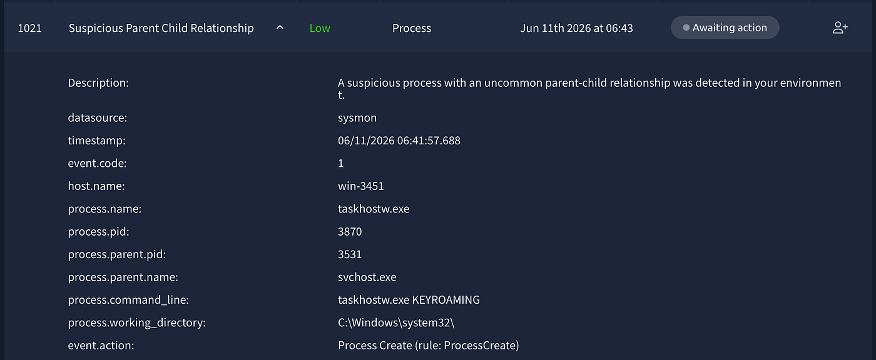Click the alert description text
876x360 pixels.
(x=589, y=89)
